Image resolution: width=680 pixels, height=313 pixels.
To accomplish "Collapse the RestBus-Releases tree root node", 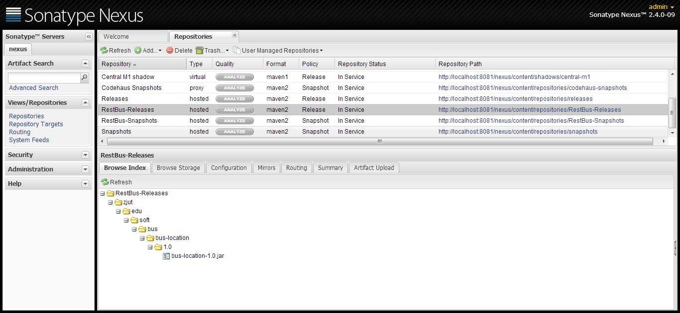I will 103,193.
